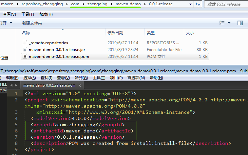Screen dimensions: 248x155
Task: Click 'Executable Jar File' type cell
Action: pos(164,50)
